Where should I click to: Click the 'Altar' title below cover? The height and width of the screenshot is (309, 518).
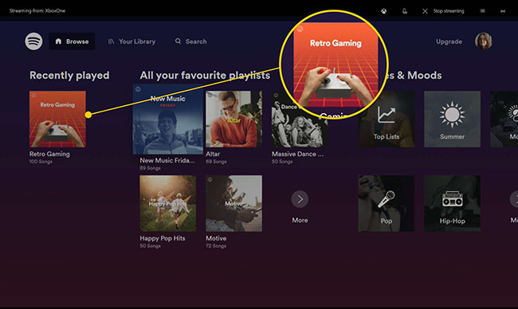(213, 154)
